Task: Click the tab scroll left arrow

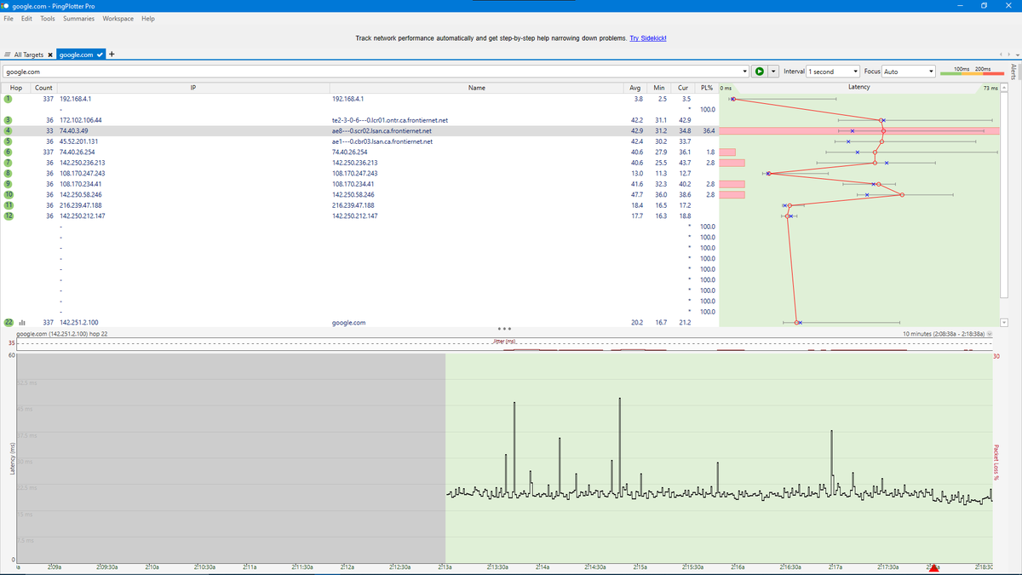Action: (x=1000, y=55)
